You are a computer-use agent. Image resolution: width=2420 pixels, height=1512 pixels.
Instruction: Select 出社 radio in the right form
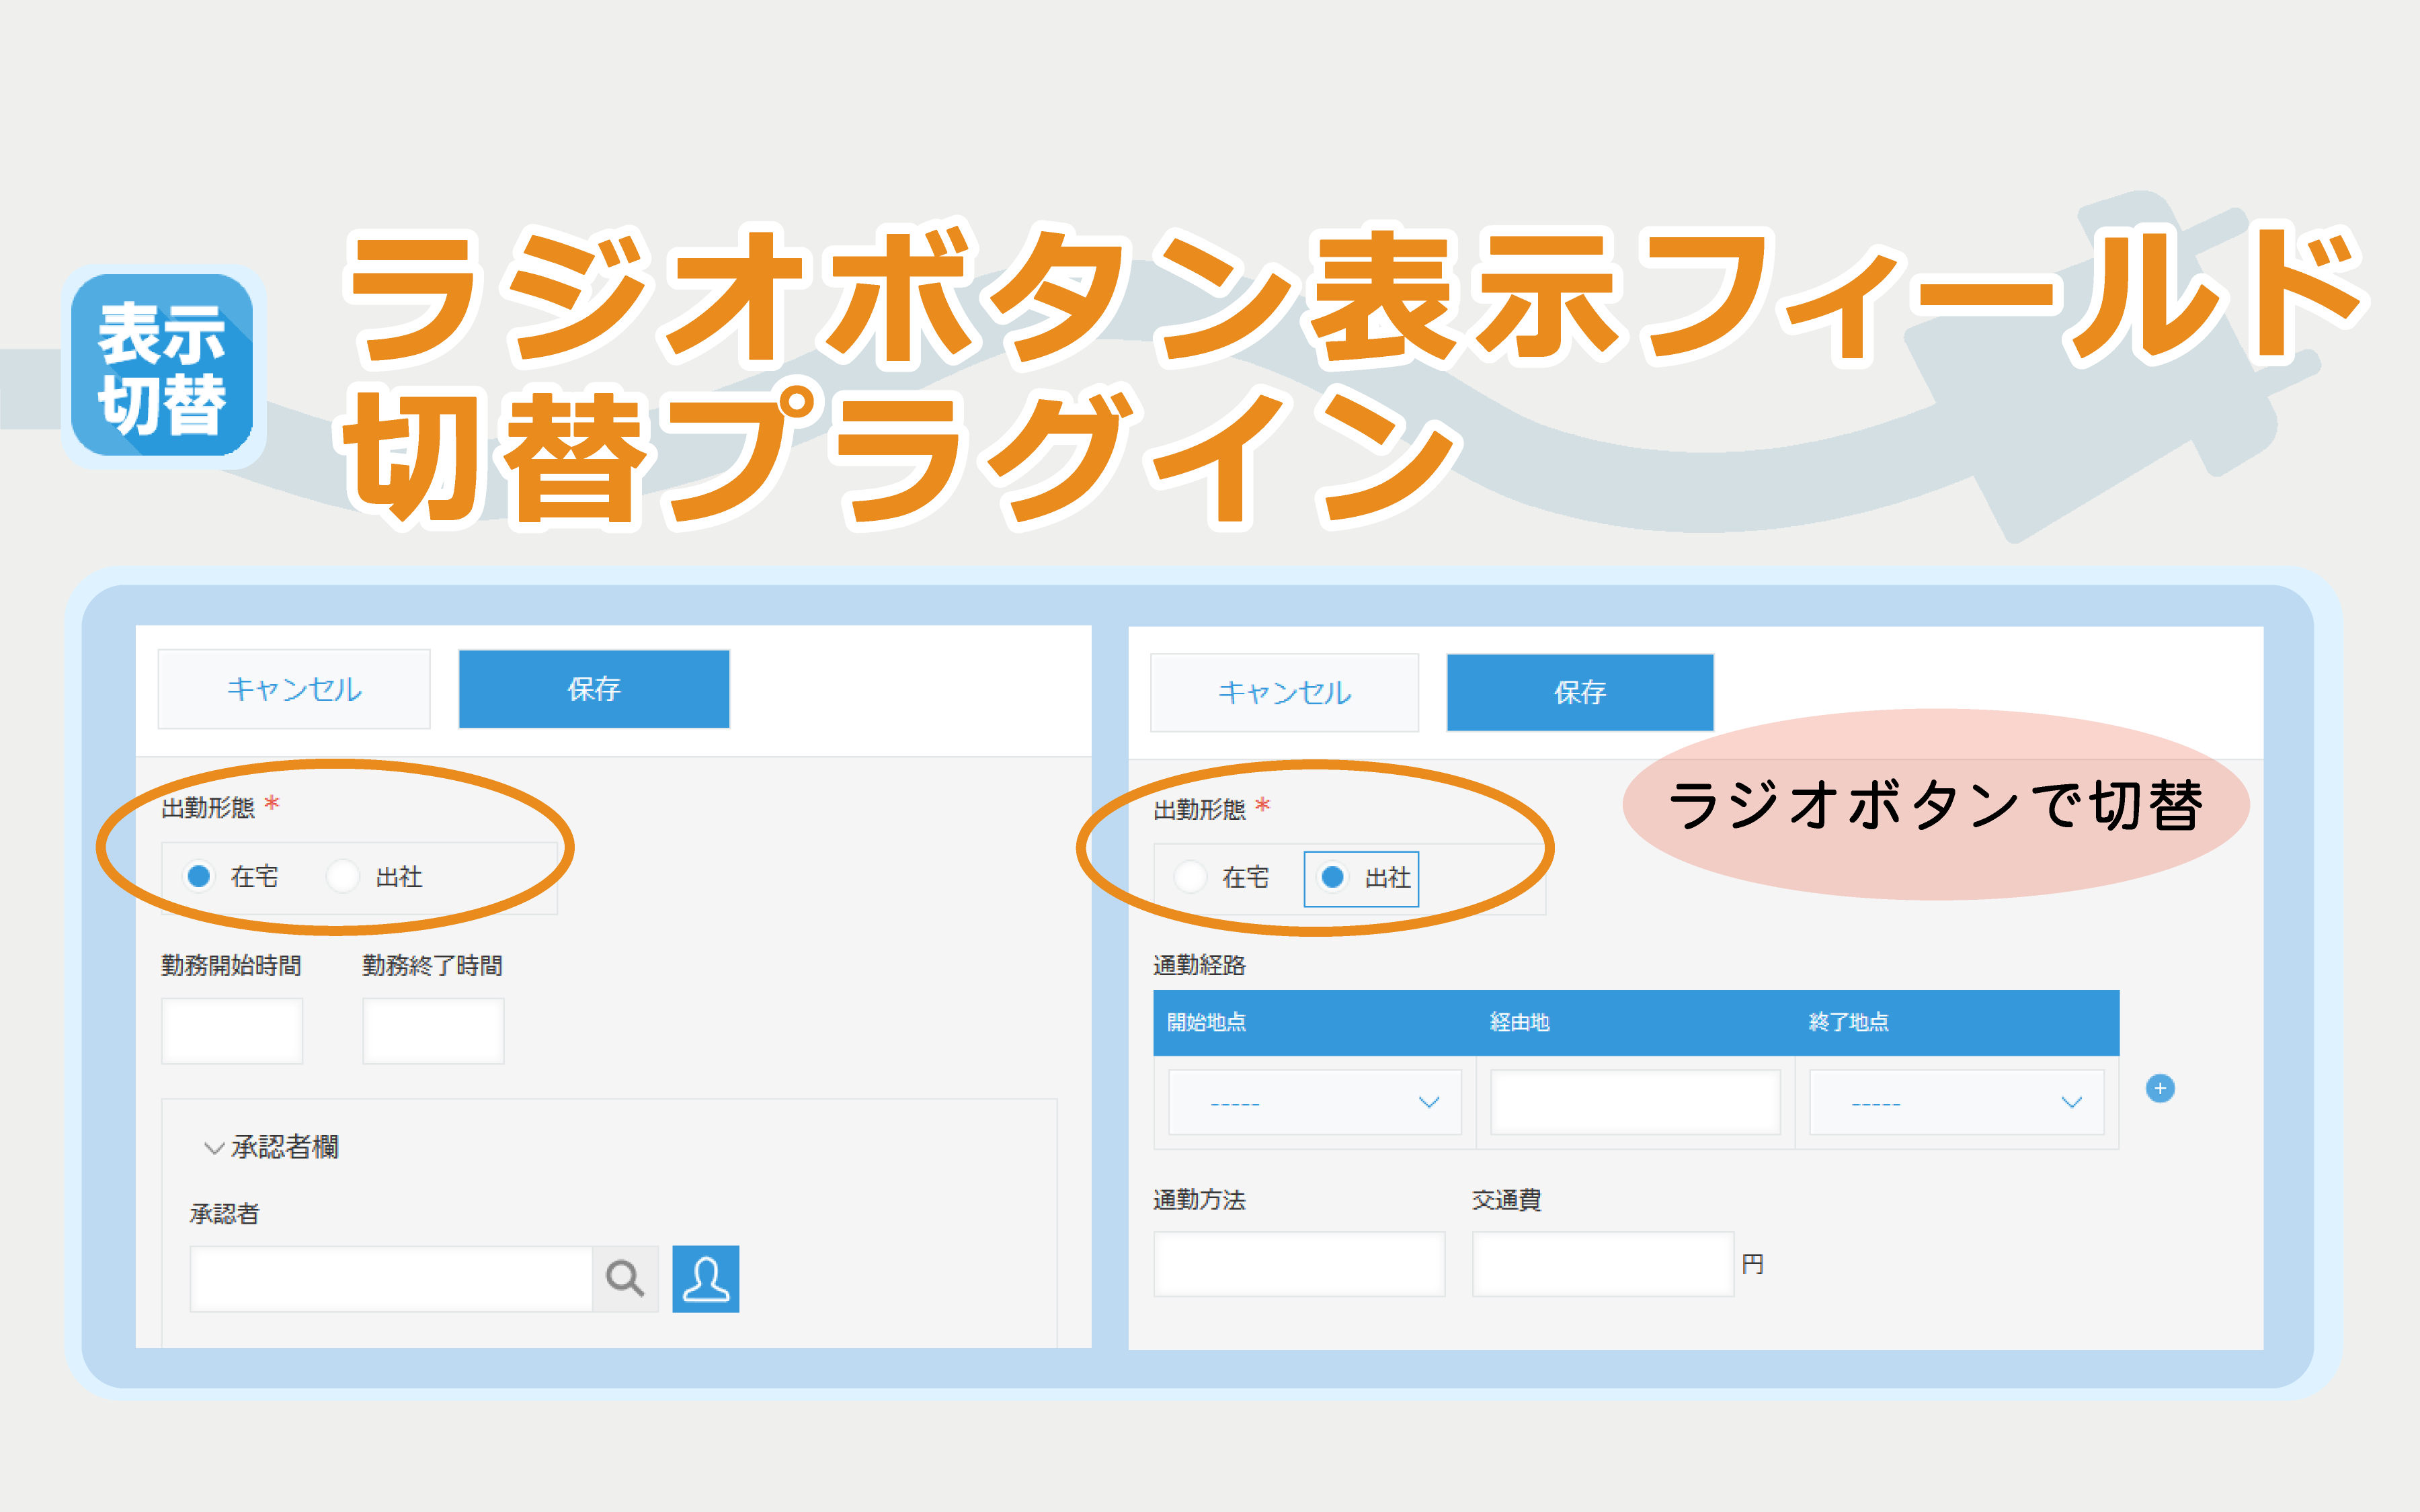point(1332,877)
